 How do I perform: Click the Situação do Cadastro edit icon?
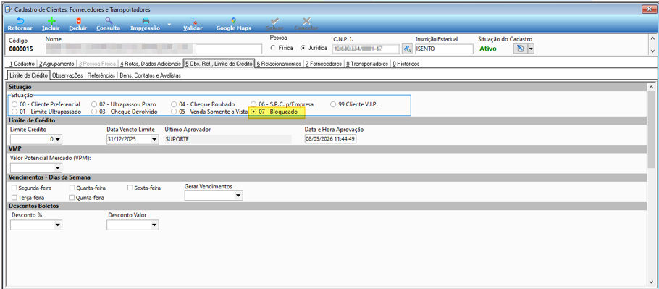coord(520,49)
